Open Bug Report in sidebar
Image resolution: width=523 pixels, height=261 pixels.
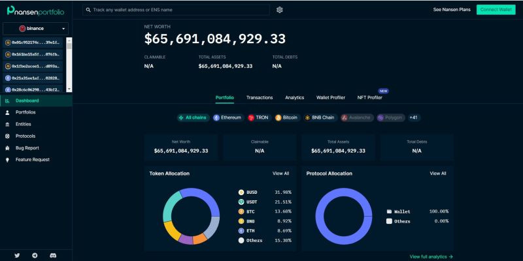point(36,148)
